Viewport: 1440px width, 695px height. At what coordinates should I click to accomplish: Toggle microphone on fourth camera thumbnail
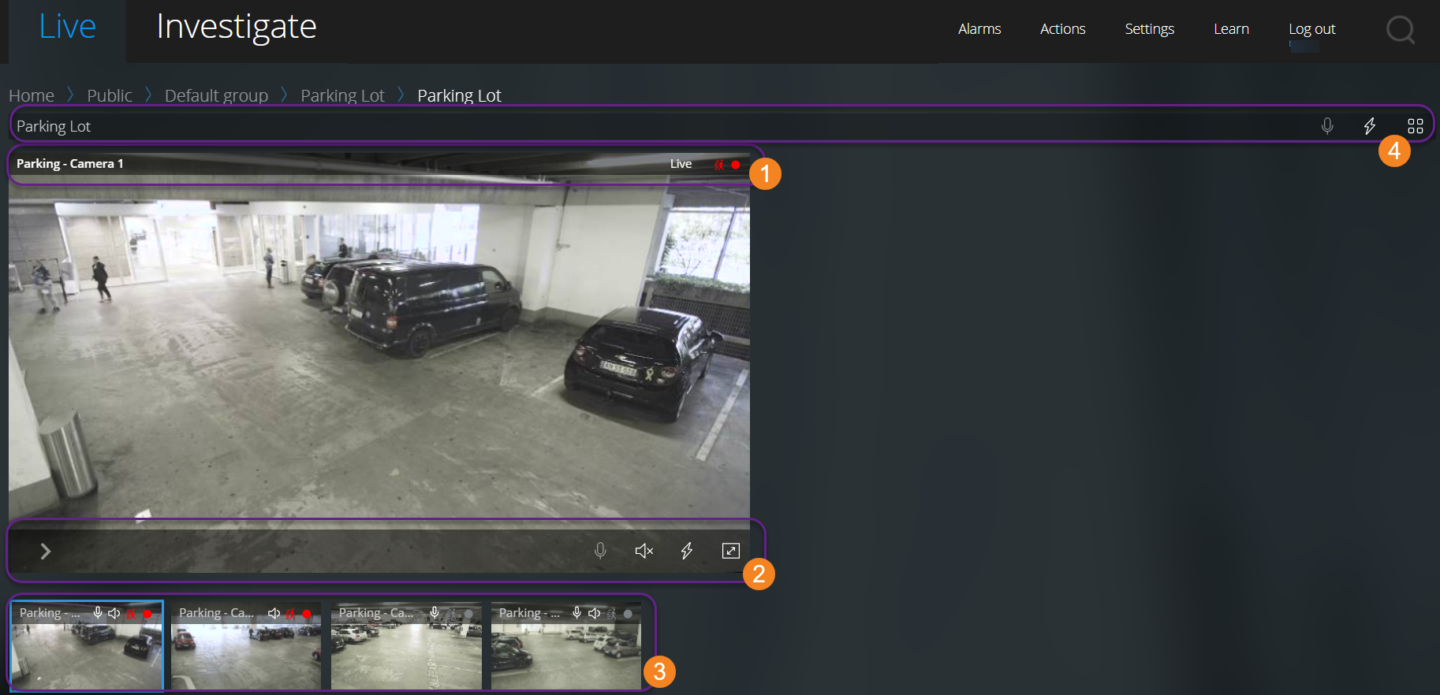576,613
